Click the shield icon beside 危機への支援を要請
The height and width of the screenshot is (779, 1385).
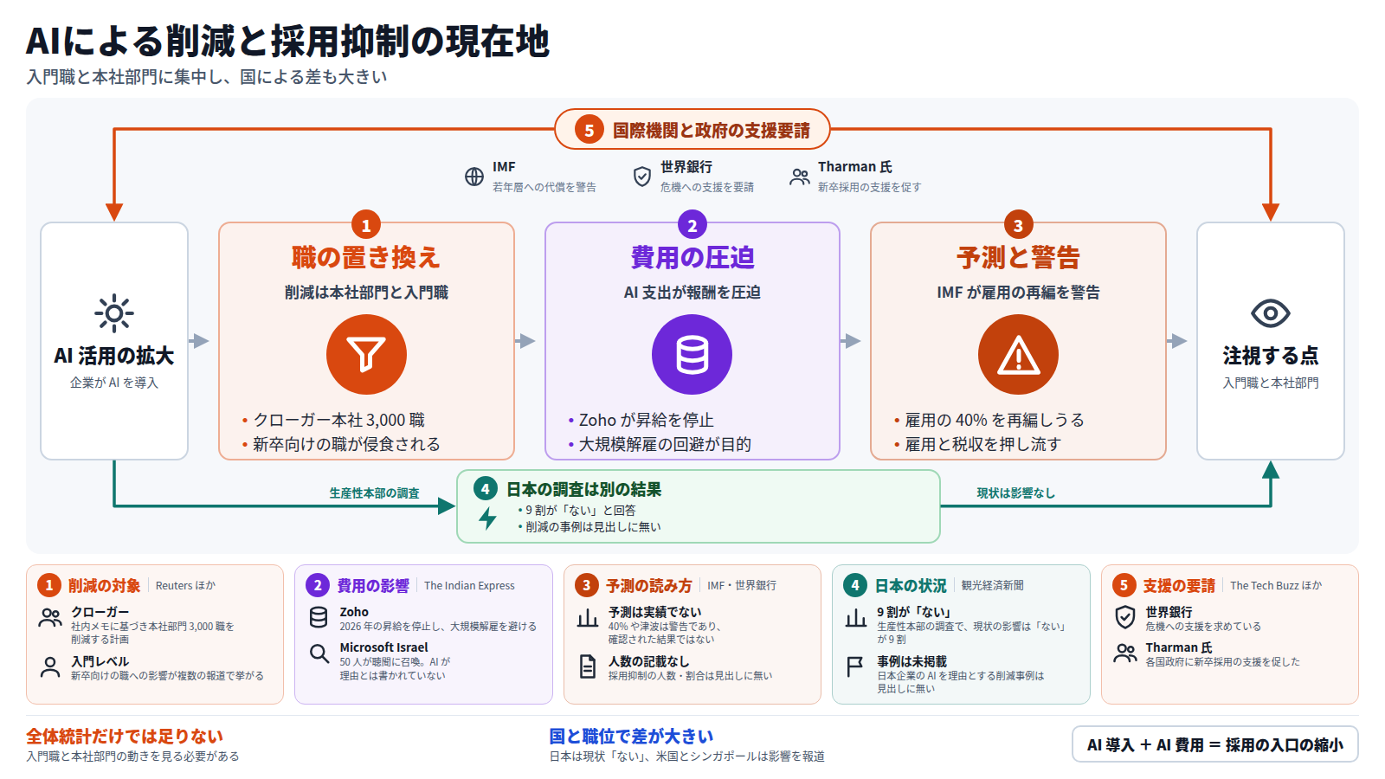point(642,177)
